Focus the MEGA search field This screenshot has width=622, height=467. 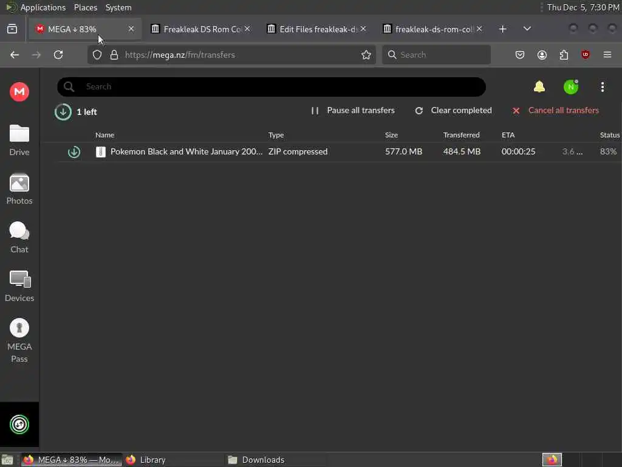point(272,86)
